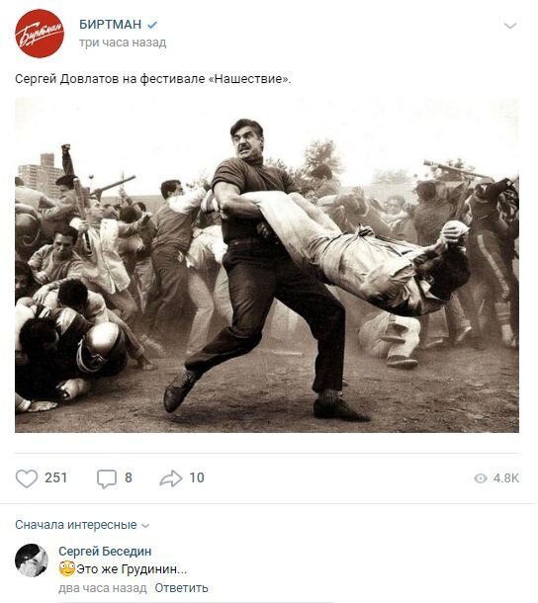Open the black-and-white brawl photo
Image resolution: width=538 pixels, height=603 pixels.
(267, 265)
